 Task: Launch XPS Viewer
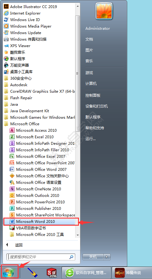point(17,46)
